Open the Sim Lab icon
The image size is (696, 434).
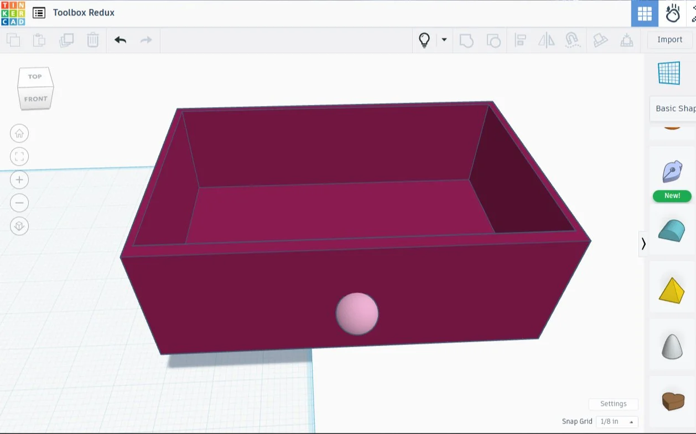(673, 13)
